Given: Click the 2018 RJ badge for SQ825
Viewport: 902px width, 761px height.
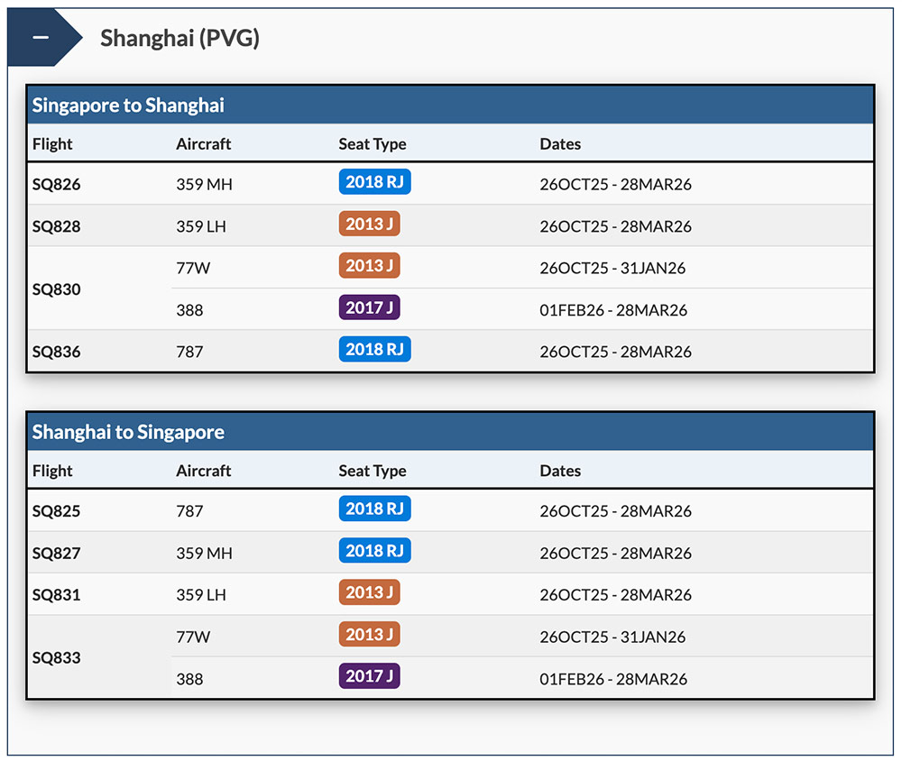Looking at the screenshot, I should (x=374, y=509).
